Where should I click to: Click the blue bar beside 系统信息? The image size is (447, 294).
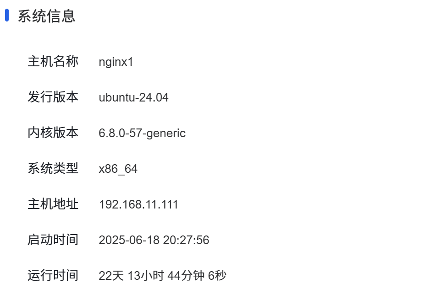click(7, 16)
